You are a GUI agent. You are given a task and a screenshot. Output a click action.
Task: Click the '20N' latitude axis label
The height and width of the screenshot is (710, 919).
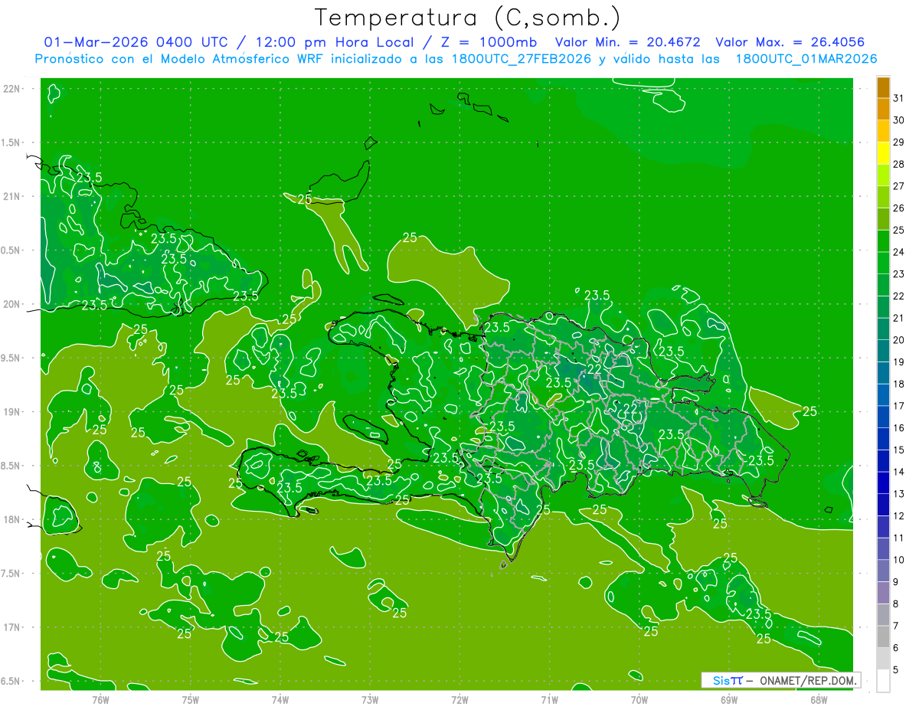tap(11, 304)
